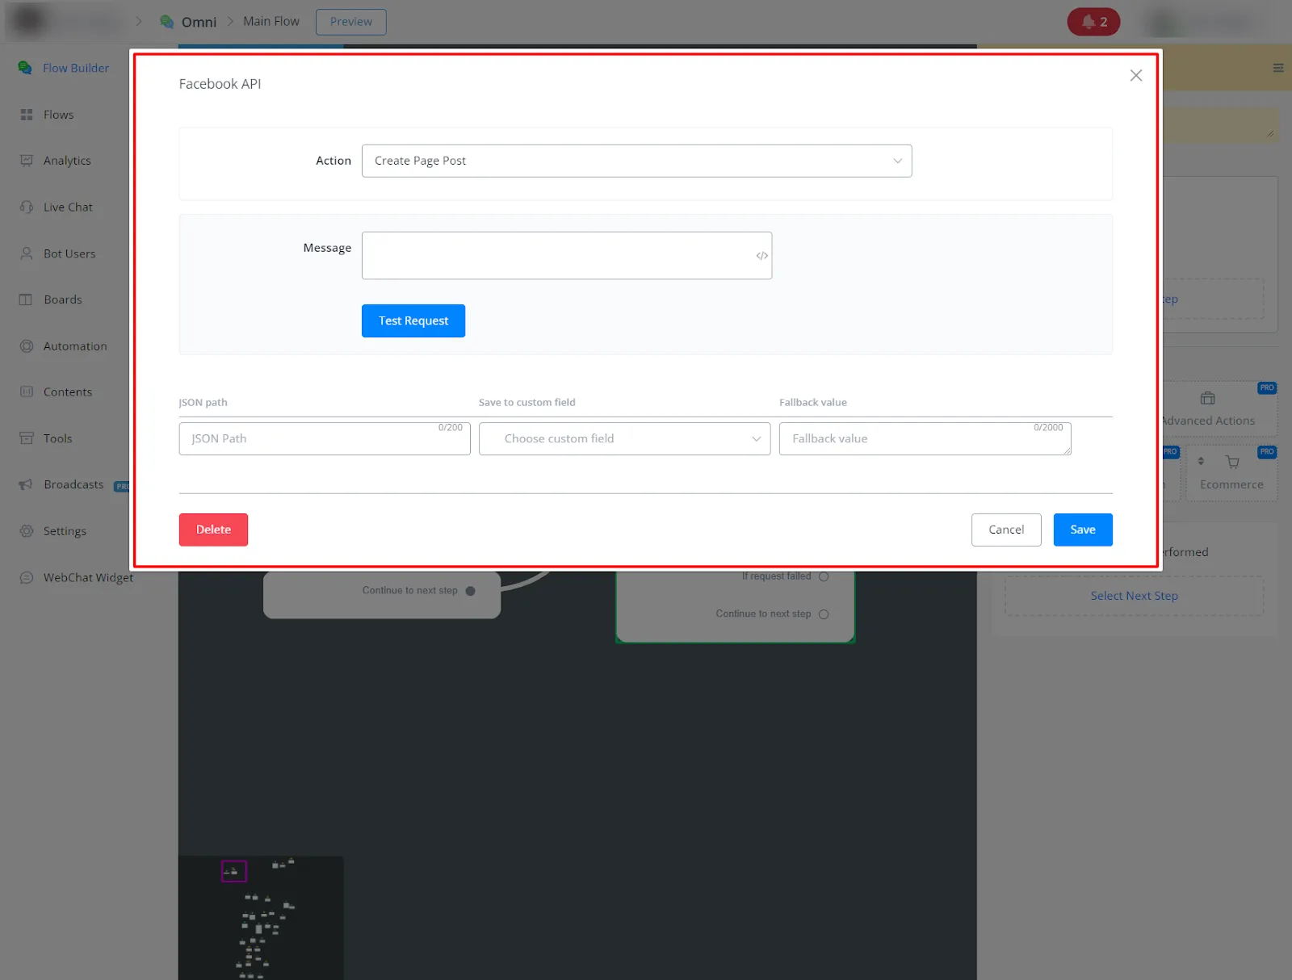Click Continue to next step circle below If request failed

(824, 614)
